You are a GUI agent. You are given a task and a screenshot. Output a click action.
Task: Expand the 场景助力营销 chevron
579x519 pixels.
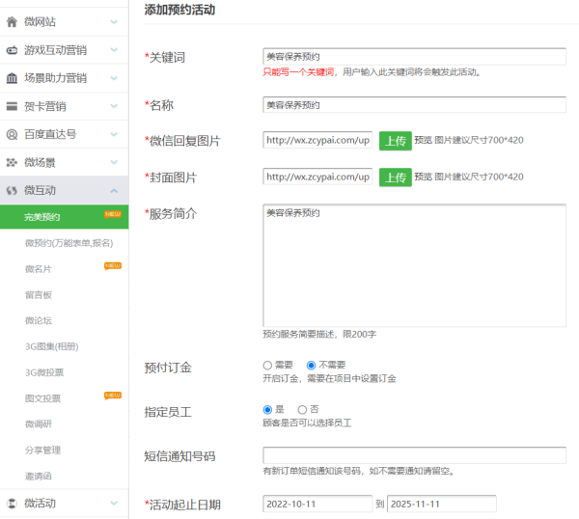point(114,78)
